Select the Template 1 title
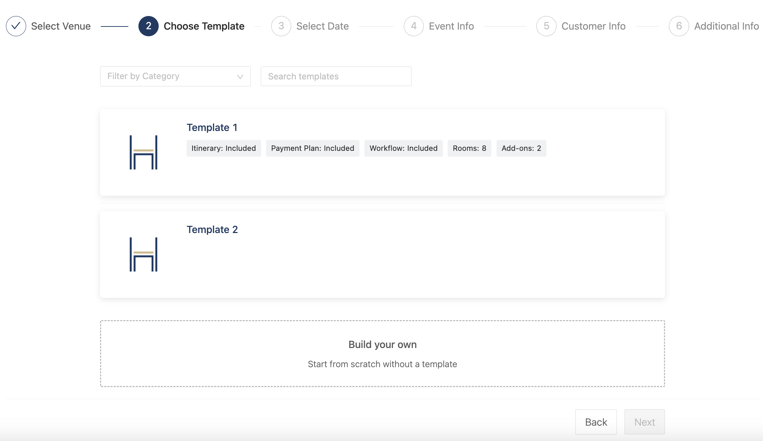Viewport: 763px width, 441px height. coord(212,127)
